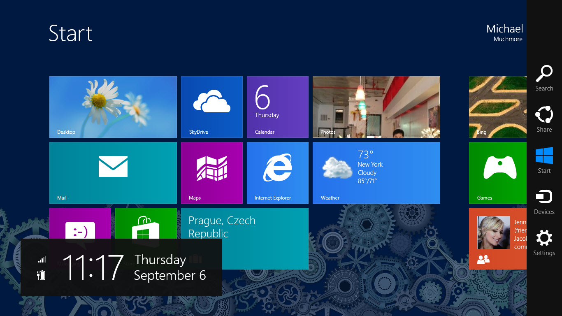Click the battery charging indicator
This screenshot has width=562, height=316.
(x=42, y=275)
